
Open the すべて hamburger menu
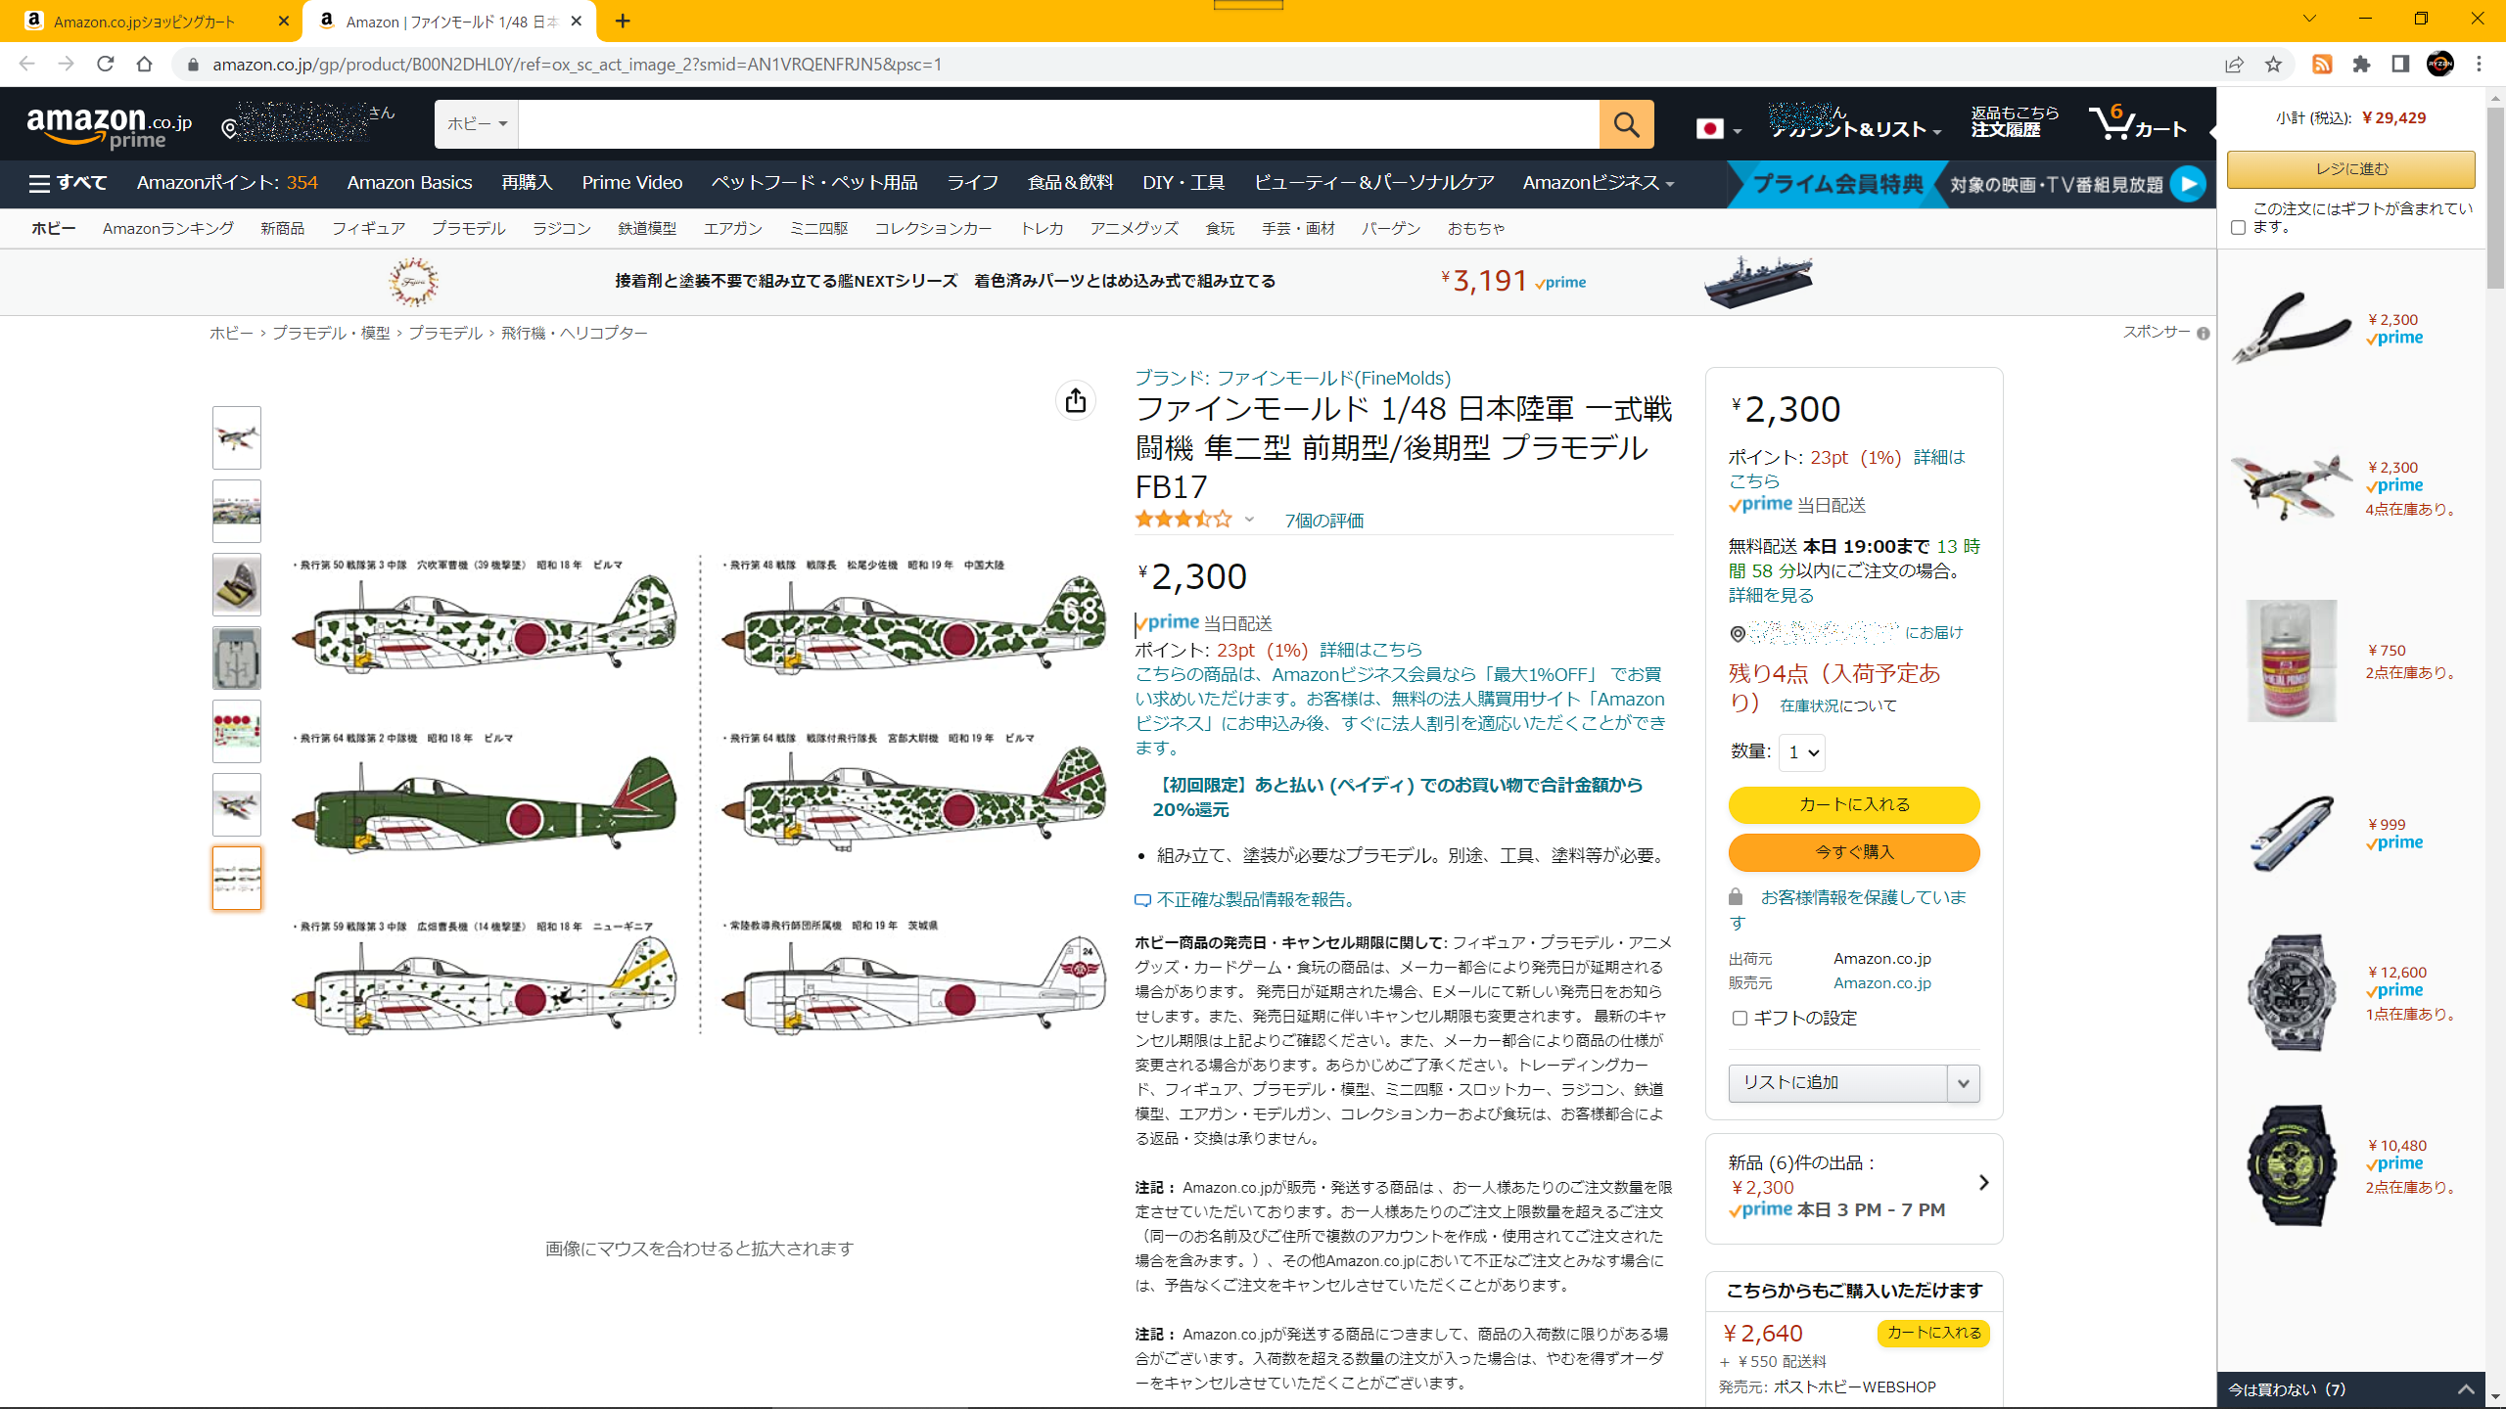pyautogui.click(x=68, y=183)
